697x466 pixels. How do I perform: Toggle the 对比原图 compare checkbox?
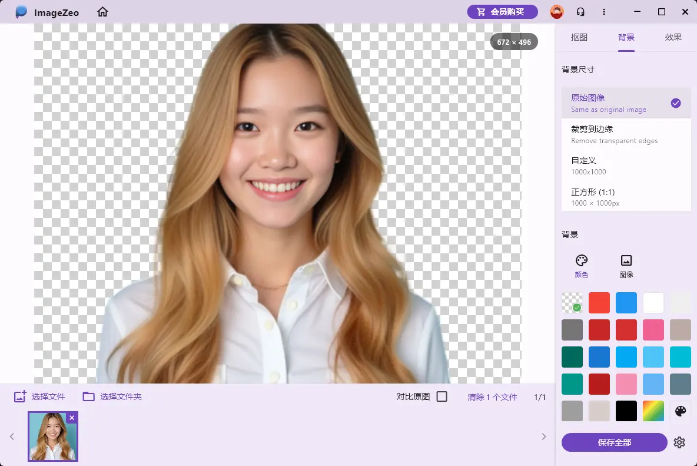click(442, 396)
